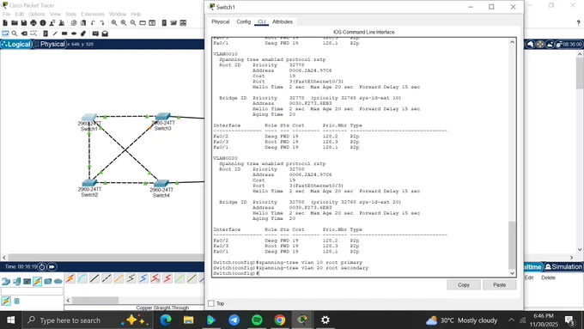Screen dimensions: 584x329
Task: Enable the Top checkbox in Switch1 window
Action: click(211, 304)
